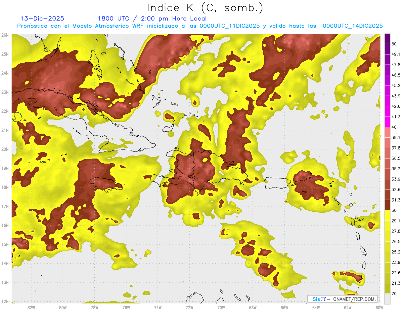Viewport: 403px width, 312px height.
Task: Choose the dark brown swatch between 30 and 31.3
Action: [387, 205]
